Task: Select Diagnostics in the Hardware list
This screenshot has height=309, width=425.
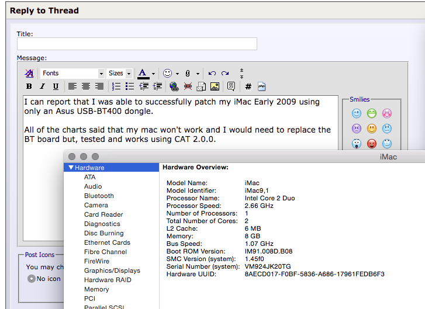Action: 102,224
